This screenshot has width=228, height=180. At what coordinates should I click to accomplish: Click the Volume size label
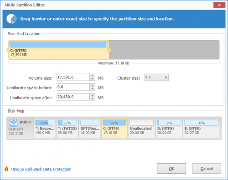coord(41,78)
